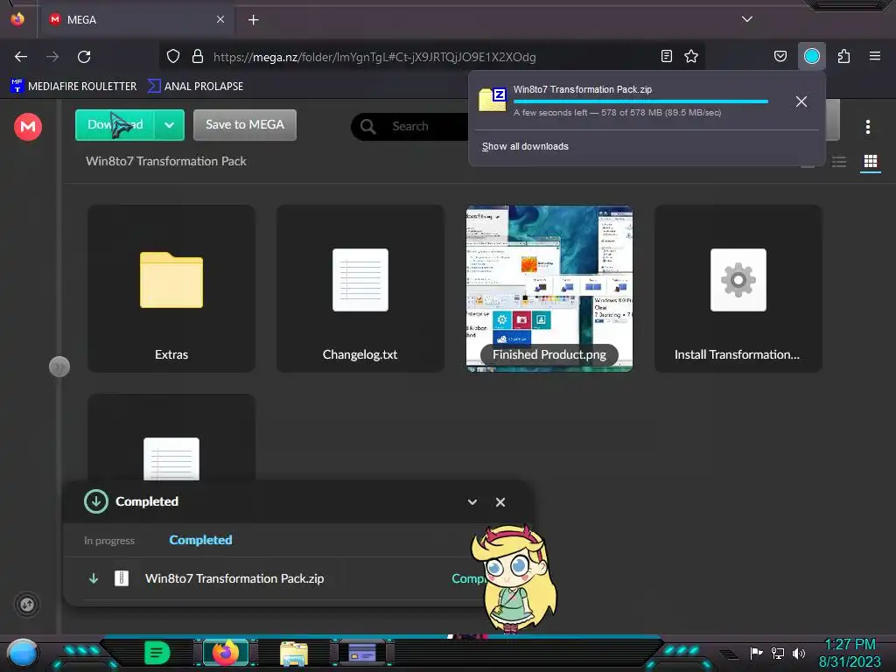
Task: Select the MEGA browser tab
Action: (x=136, y=19)
